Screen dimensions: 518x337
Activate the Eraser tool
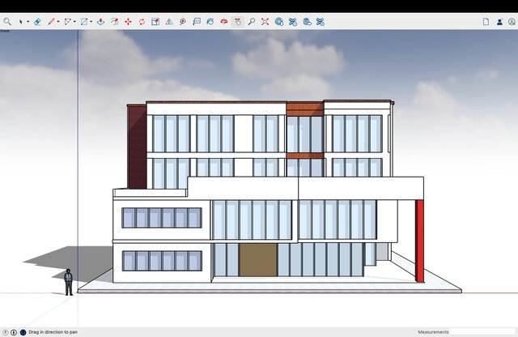[x=37, y=22]
